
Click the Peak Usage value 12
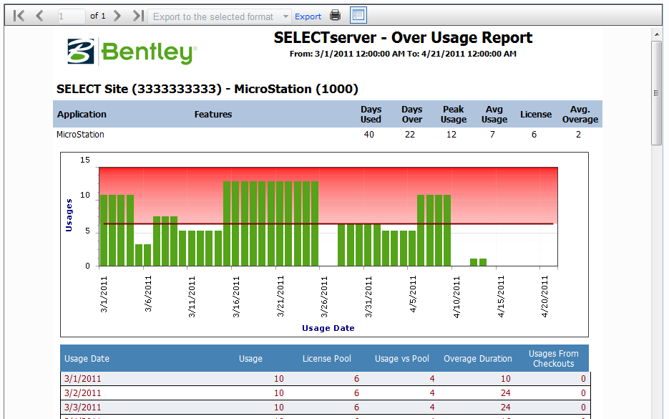tap(451, 135)
